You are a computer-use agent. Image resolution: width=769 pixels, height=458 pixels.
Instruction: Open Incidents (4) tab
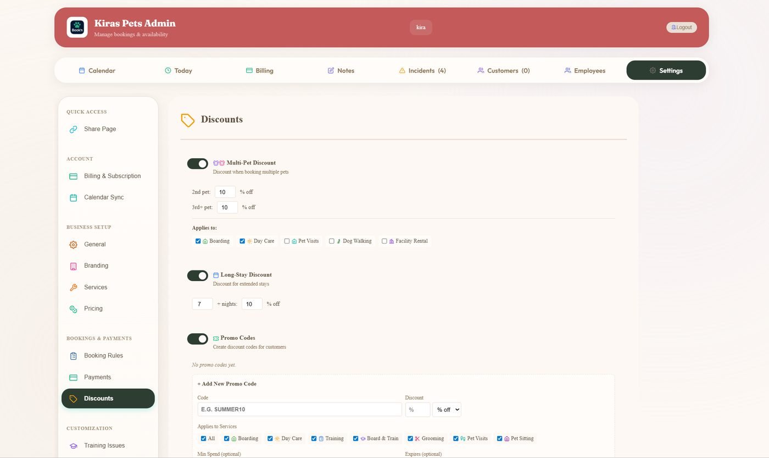click(x=422, y=70)
